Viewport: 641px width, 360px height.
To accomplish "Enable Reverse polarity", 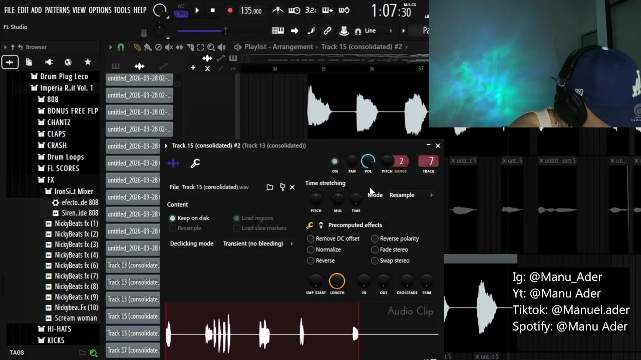I will (395, 238).
